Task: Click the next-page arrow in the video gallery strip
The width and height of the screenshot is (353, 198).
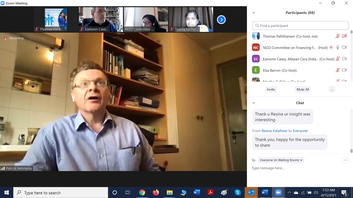Action: click(221, 20)
